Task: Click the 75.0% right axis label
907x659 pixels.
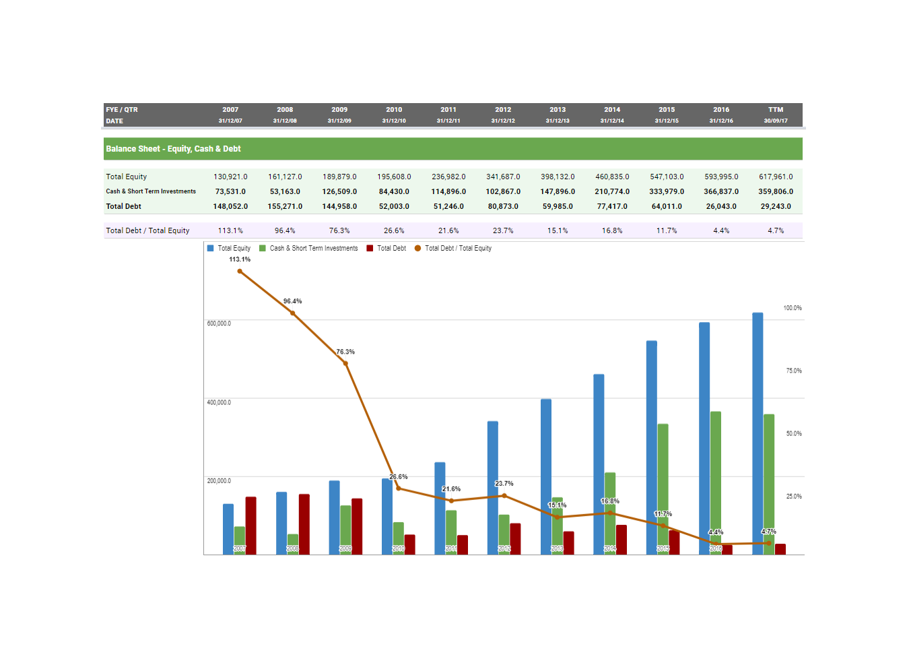Action: click(794, 371)
